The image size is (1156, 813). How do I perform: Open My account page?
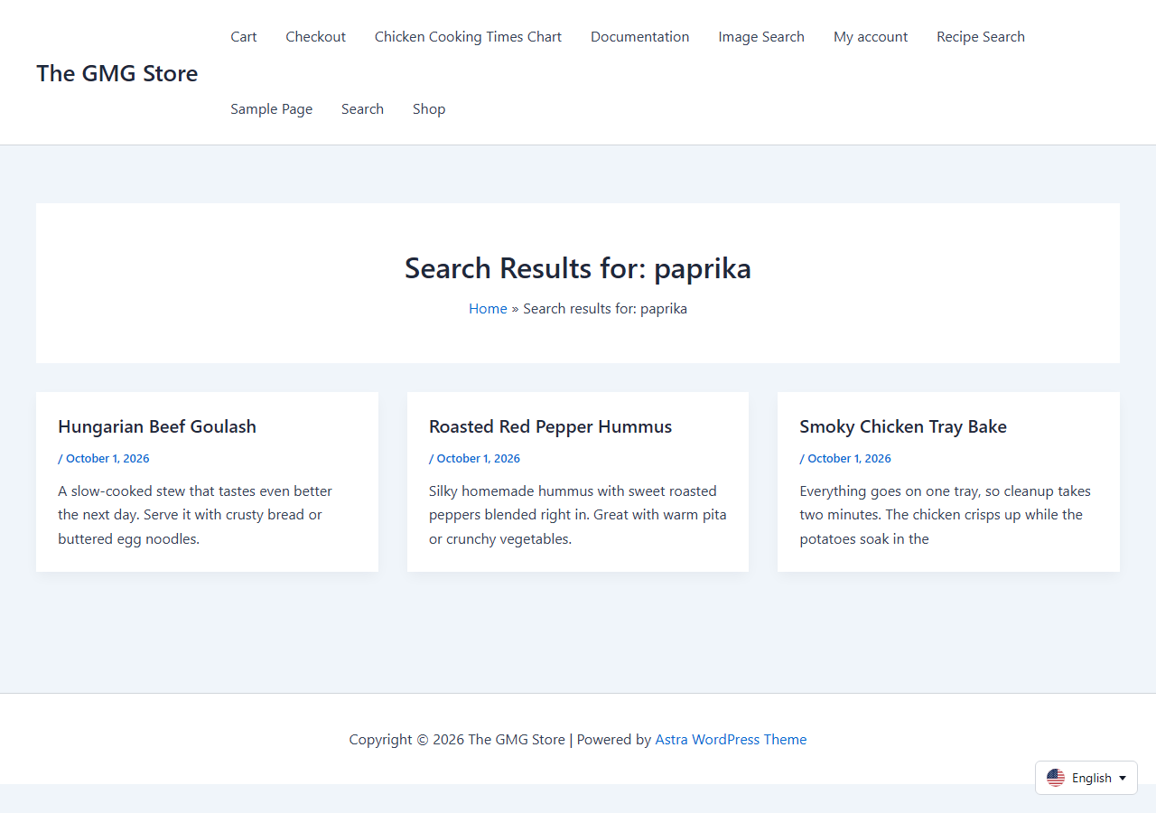tap(871, 37)
